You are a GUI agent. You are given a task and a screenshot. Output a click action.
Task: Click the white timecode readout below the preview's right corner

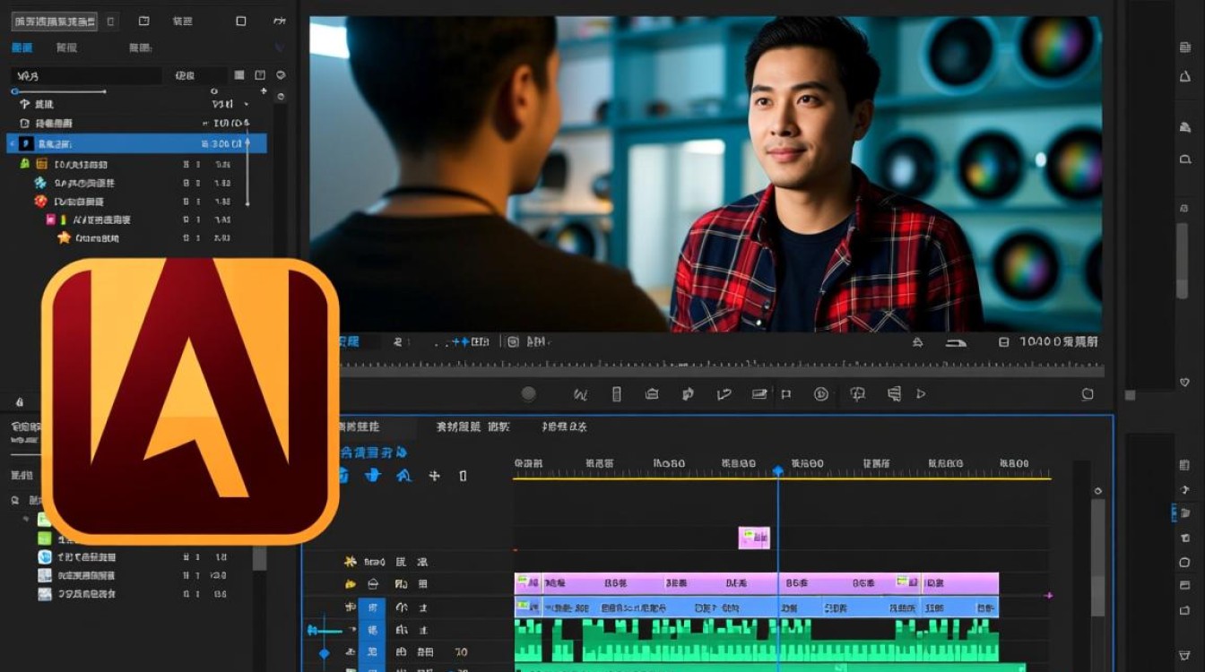[1058, 341]
